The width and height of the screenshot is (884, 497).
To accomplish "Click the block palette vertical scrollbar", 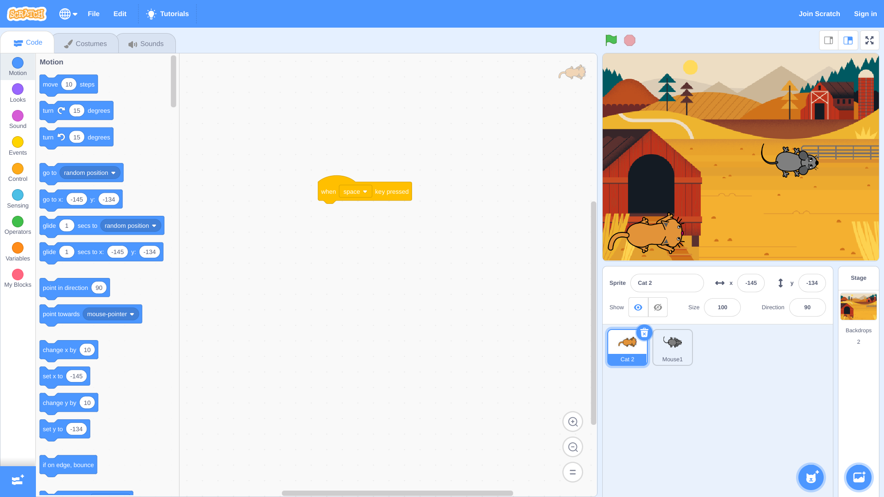I will pos(174,81).
